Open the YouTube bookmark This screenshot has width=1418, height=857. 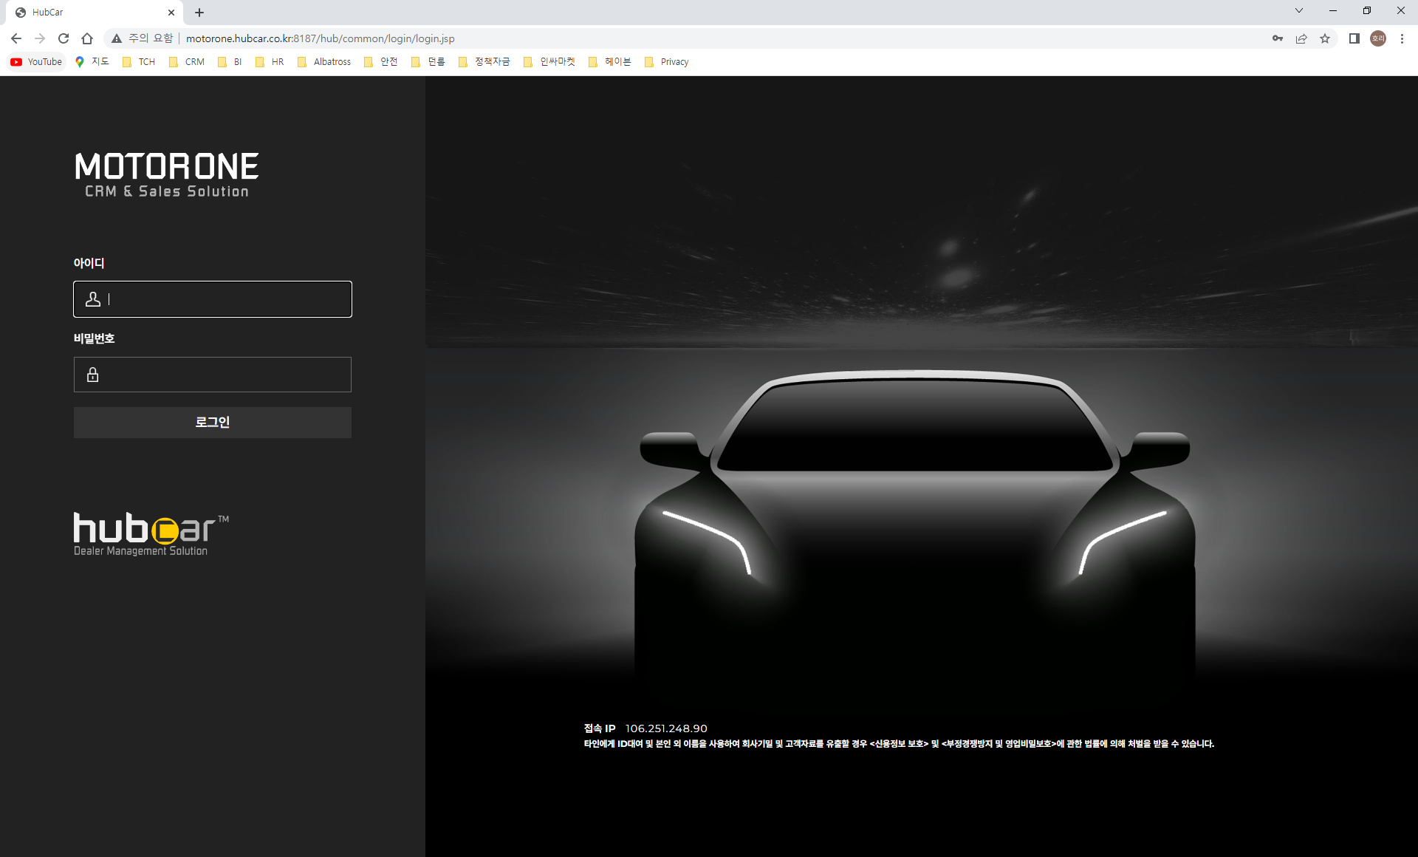click(36, 62)
